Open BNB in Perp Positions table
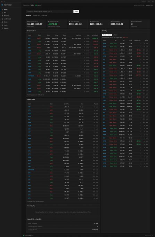 30,48
